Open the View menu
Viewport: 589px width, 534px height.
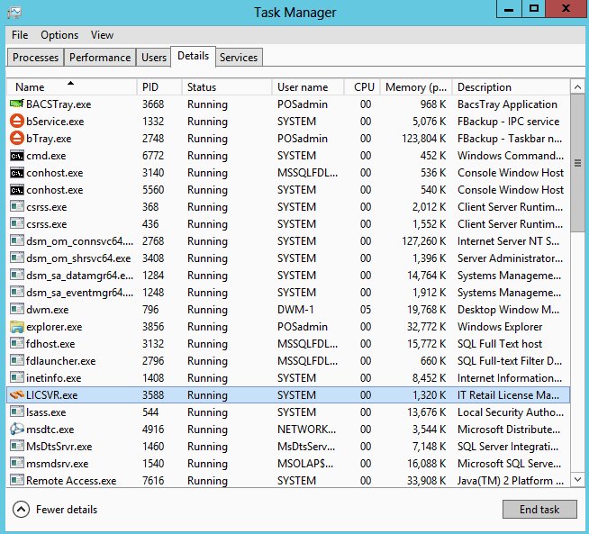(x=102, y=35)
